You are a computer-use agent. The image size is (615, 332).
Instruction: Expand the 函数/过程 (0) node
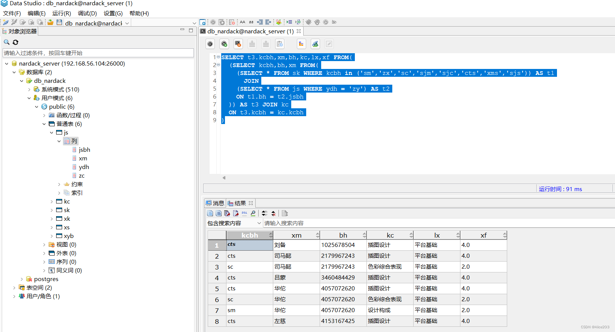pyautogui.click(x=44, y=115)
